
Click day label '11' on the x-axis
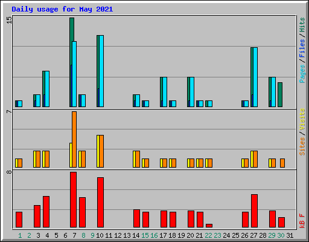109,235
